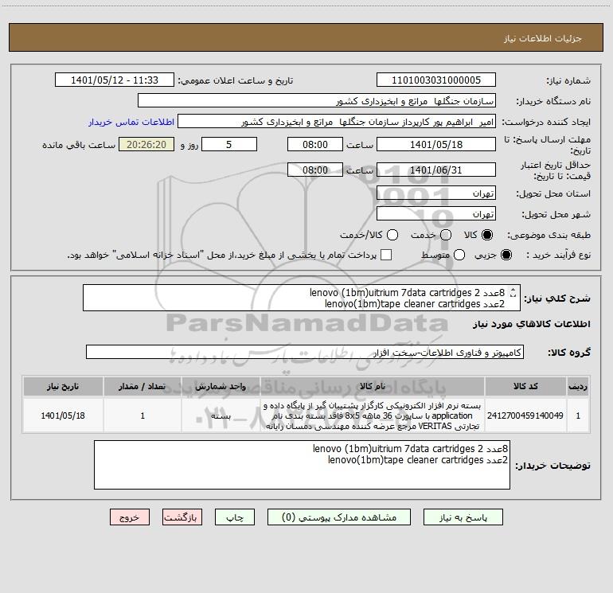
Task: Click the توضیحات خریدار text area
Action: (302, 465)
